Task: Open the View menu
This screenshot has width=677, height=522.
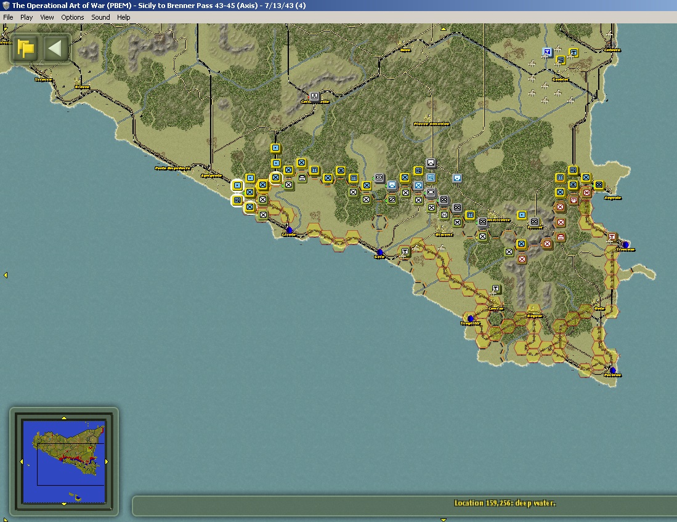Action: 47,17
